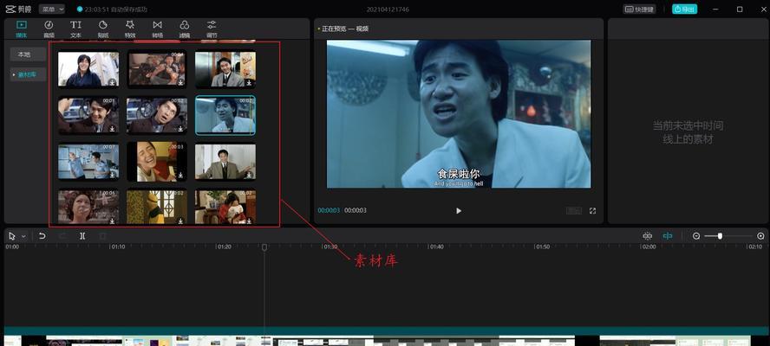
Task: Open the 转场 transitions tab
Action: (157, 29)
